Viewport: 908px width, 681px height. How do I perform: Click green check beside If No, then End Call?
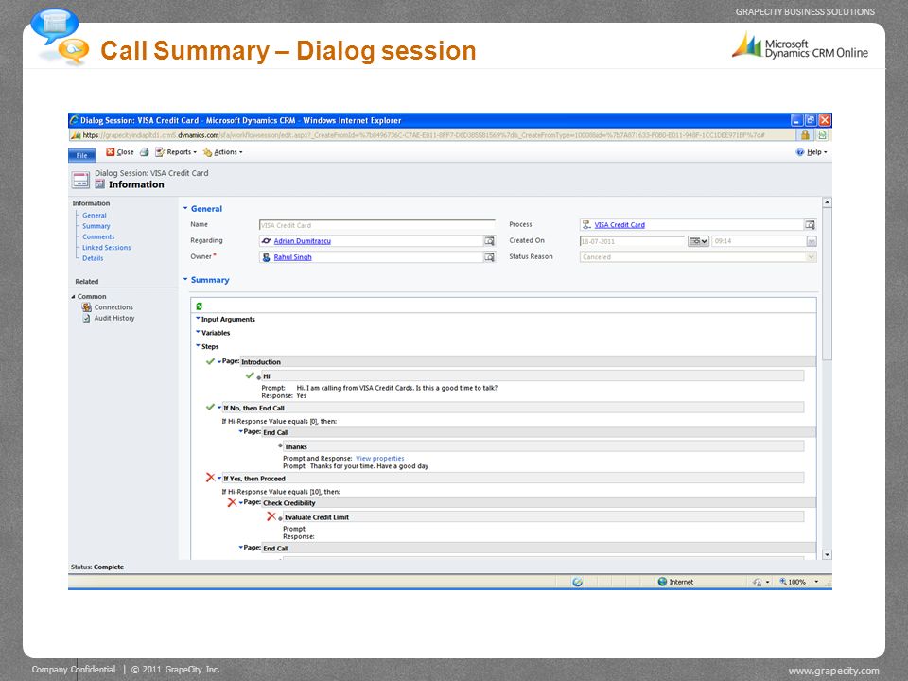(x=210, y=407)
